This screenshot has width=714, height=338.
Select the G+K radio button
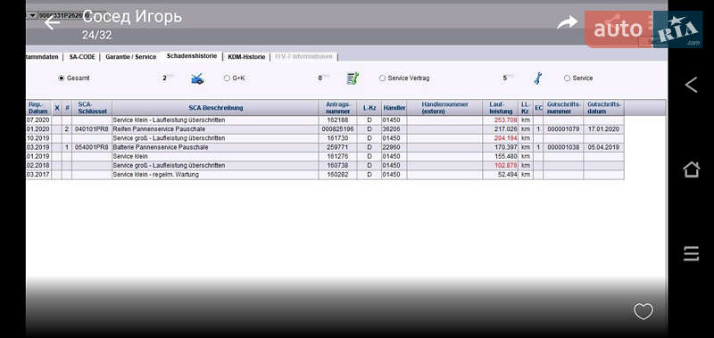[x=227, y=78]
